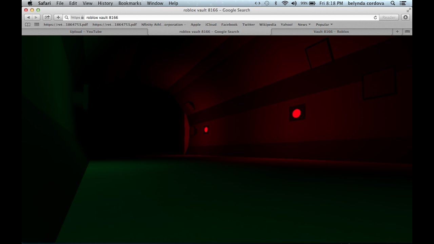The height and width of the screenshot is (244, 434).
Task: Select roblox vault 8166 Google Search tab
Action: (x=209, y=32)
